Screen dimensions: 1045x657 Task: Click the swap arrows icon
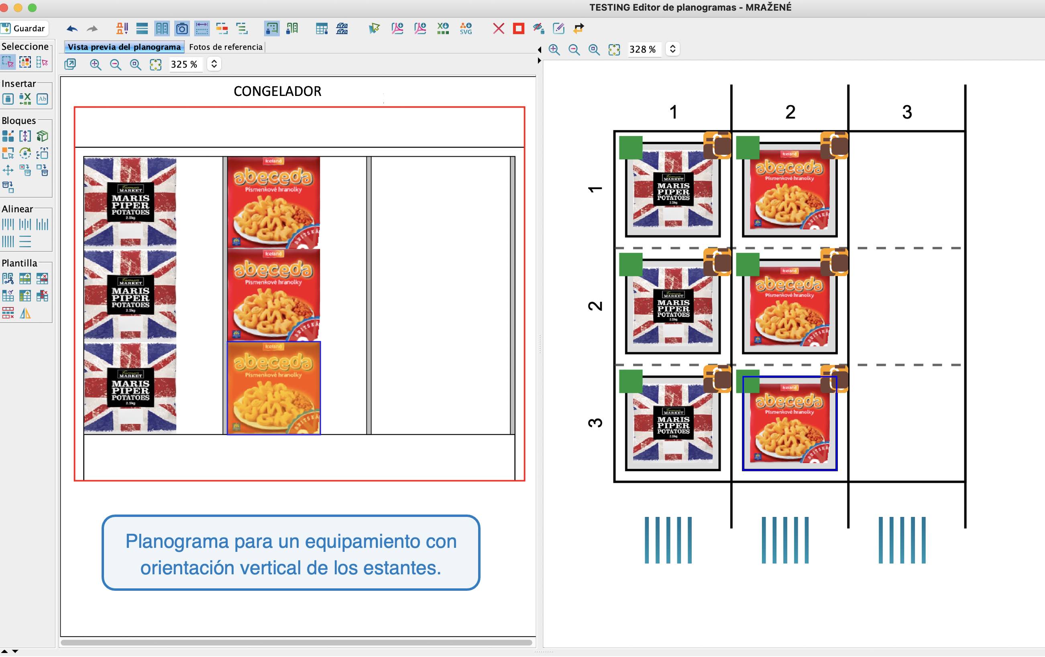coord(579,28)
